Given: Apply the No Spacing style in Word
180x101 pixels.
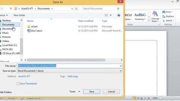Looking at the screenshot, I should (129, 17).
